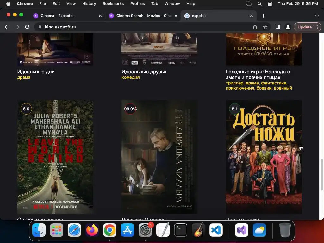Open a new tab with plus button

tap(264, 16)
